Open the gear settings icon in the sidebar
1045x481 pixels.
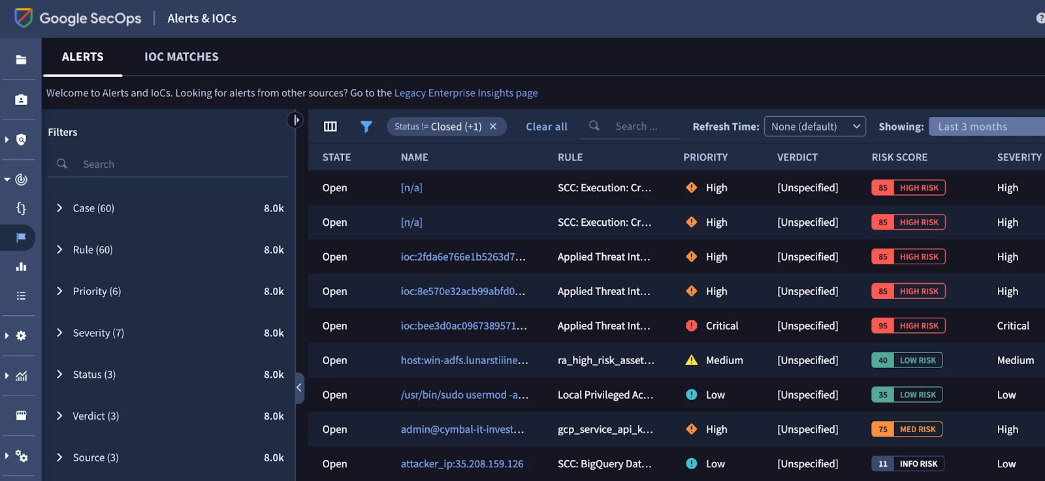point(21,335)
